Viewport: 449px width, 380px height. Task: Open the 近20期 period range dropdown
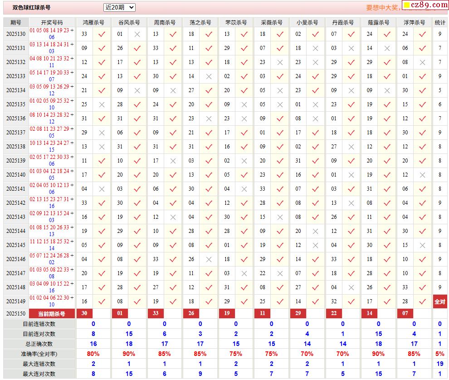(x=119, y=7)
